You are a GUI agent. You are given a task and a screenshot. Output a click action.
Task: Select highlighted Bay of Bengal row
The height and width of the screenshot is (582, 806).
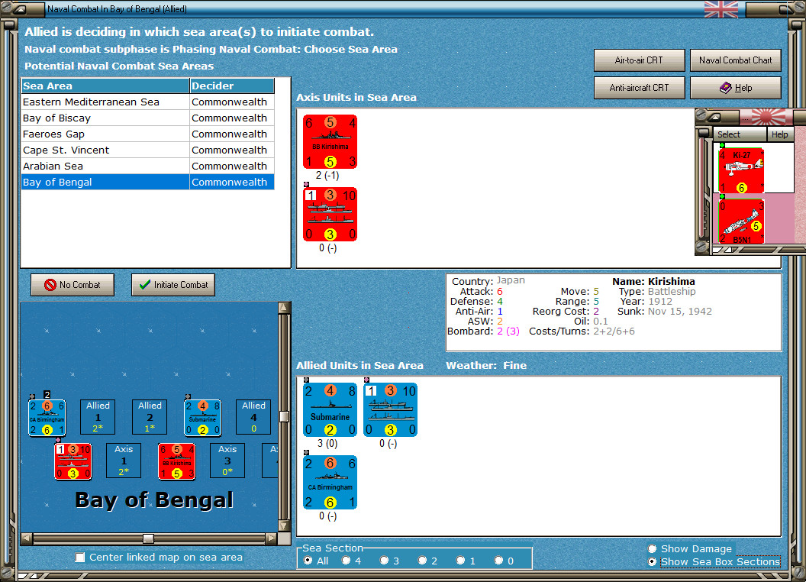pos(147,182)
